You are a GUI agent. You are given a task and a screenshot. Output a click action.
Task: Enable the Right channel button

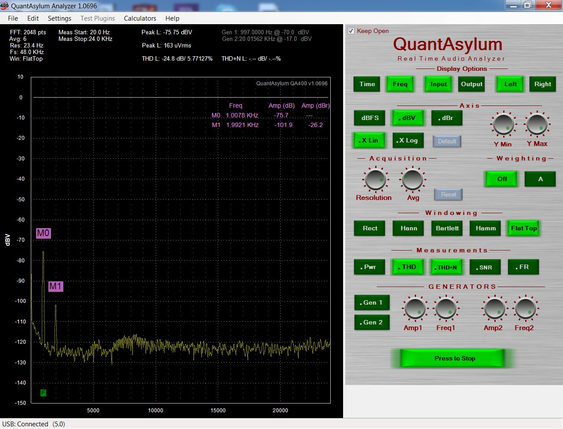pos(542,84)
